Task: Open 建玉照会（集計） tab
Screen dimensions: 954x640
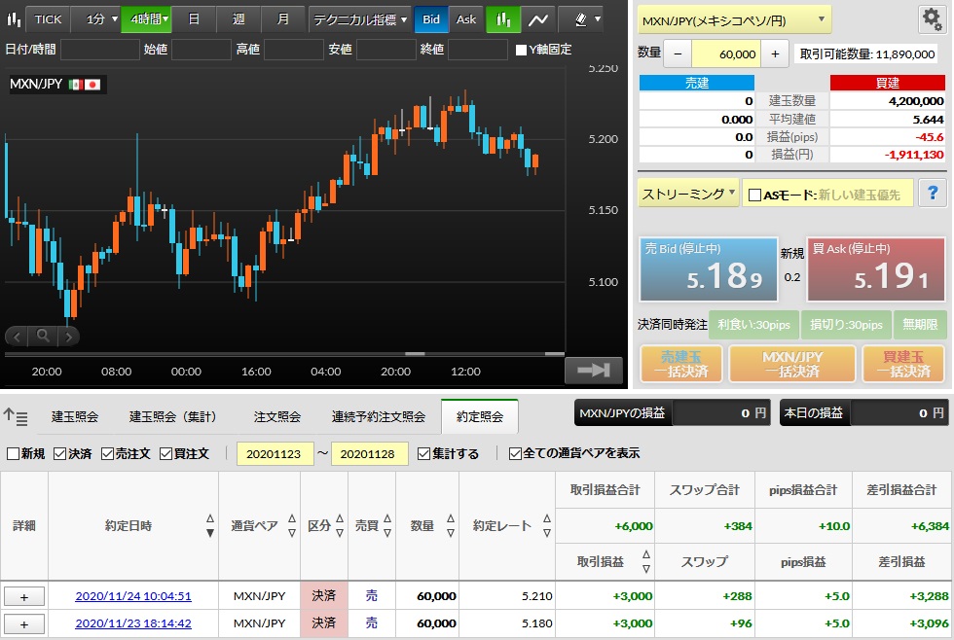Action: [173, 417]
